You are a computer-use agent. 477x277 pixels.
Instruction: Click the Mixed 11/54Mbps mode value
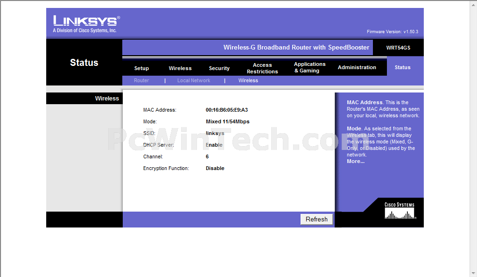pos(228,121)
